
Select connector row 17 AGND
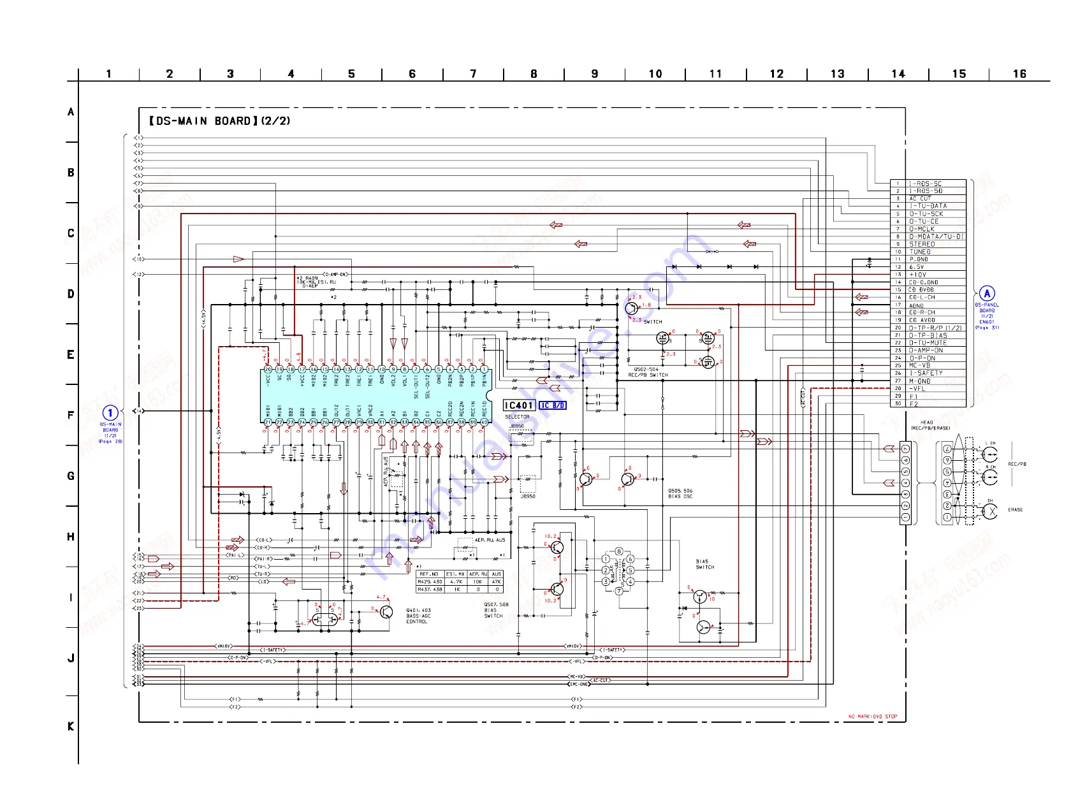coord(928,305)
